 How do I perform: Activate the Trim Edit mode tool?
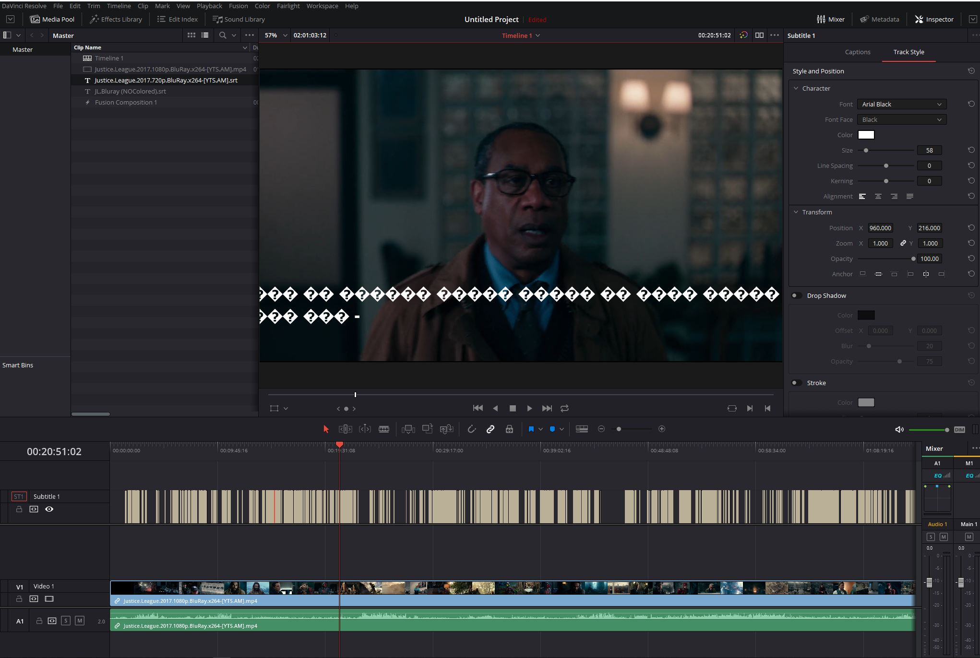pos(346,429)
